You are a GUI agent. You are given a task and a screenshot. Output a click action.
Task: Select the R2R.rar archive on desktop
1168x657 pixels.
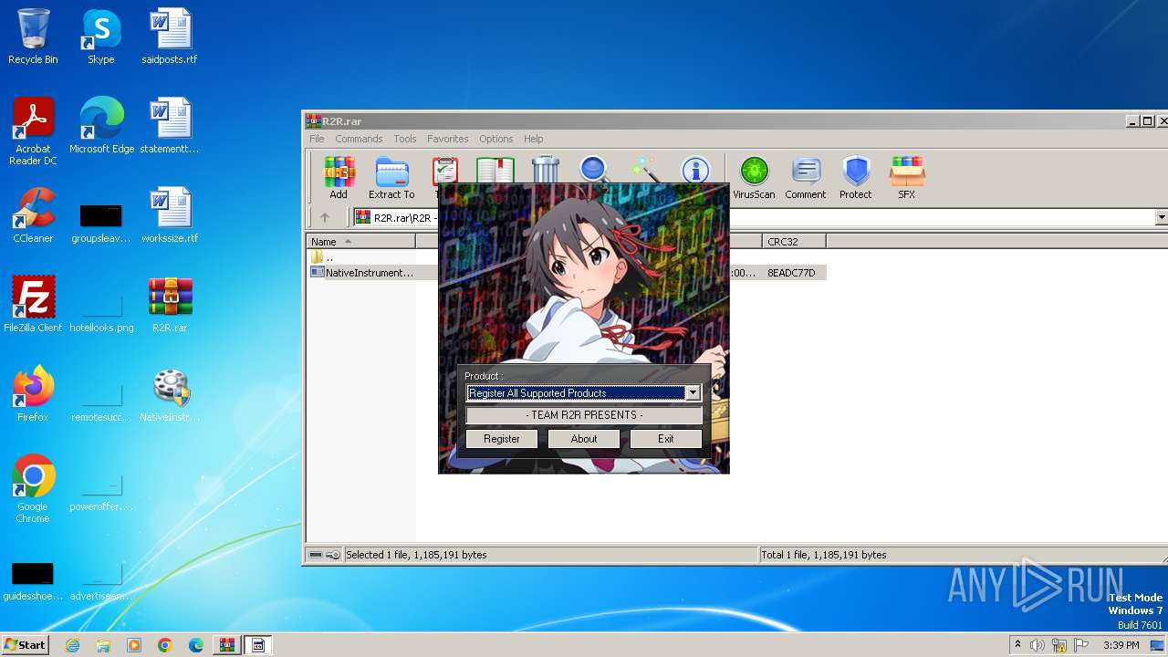(170, 305)
